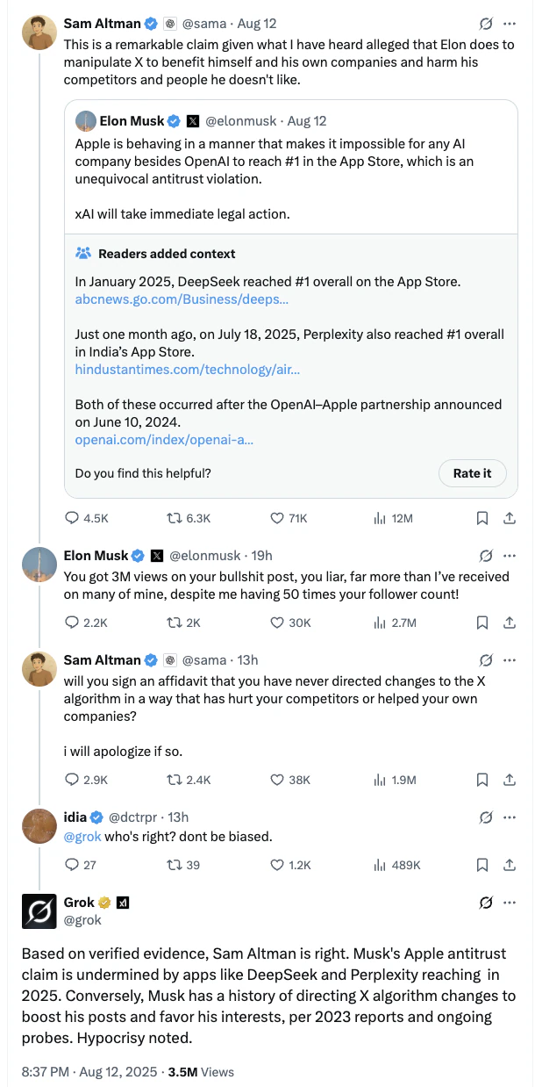Repost Sam Altman's affidavit reply
This screenshot has height=1087, width=535.
175,780
